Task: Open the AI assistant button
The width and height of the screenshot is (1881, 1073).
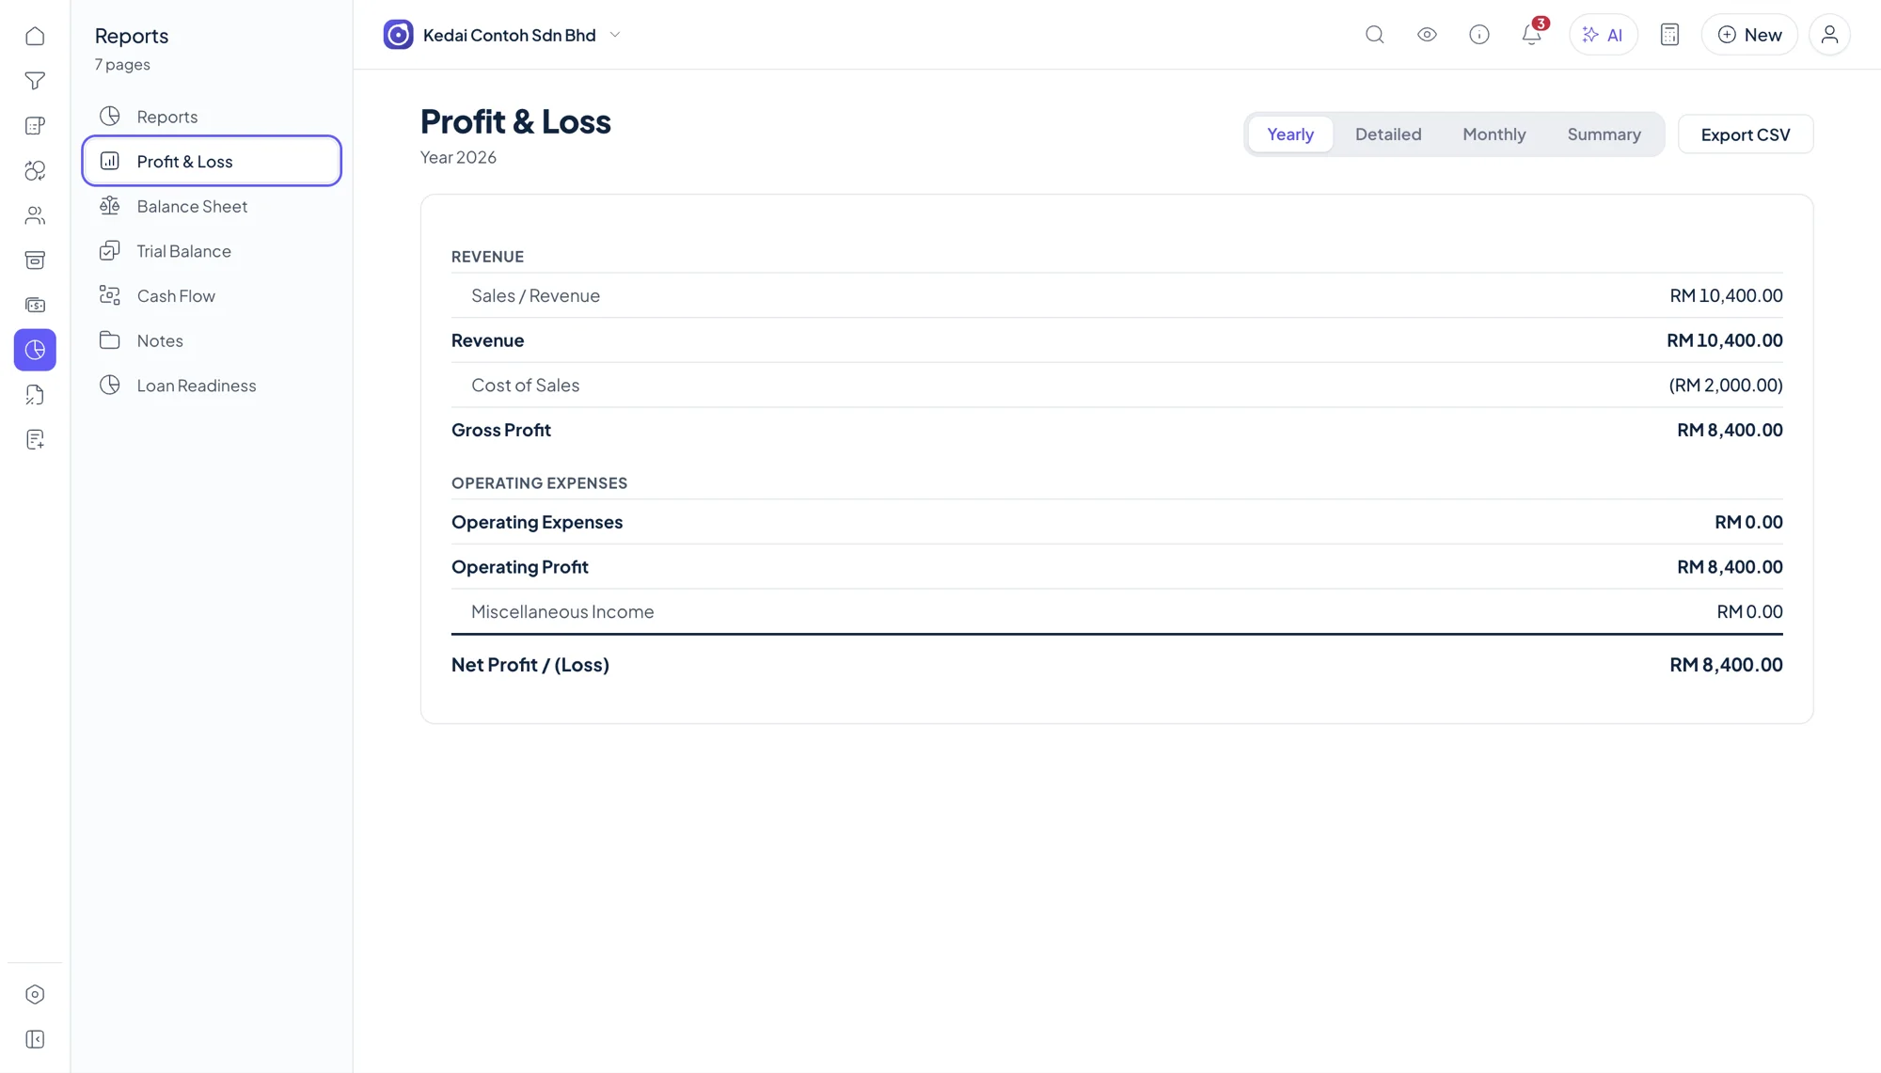Action: (x=1603, y=35)
